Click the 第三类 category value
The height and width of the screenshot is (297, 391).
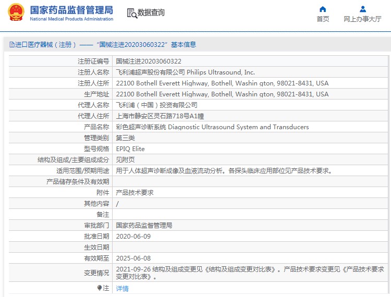tap(125, 138)
